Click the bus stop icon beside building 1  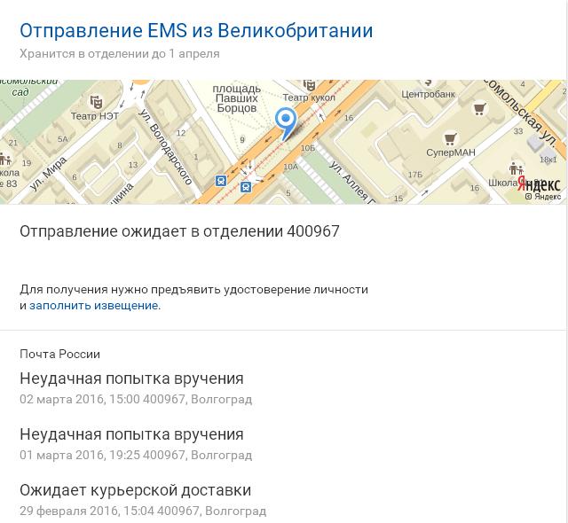(221, 181)
